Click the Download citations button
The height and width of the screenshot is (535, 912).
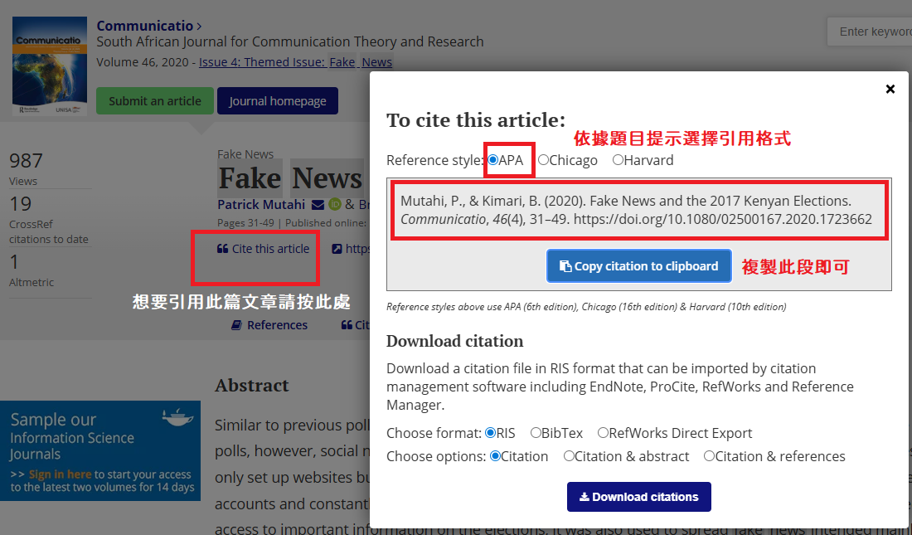coord(638,497)
